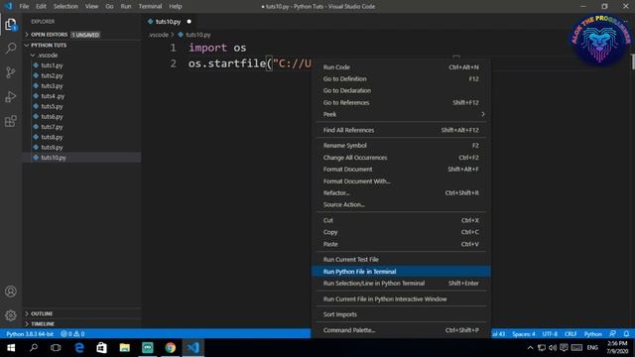Click the feedback icon in status bar

click(612, 334)
